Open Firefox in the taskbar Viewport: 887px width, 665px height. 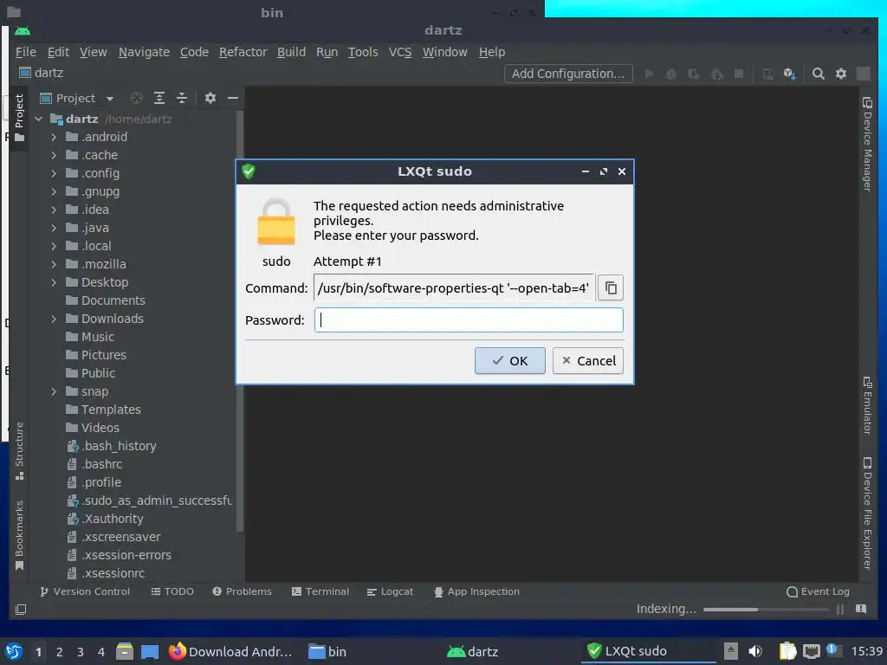[230, 651]
